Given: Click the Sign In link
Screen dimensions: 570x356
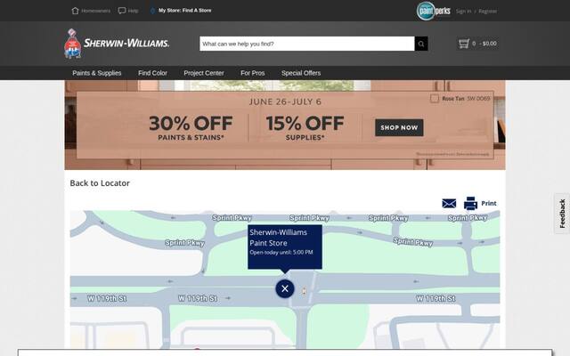Looking at the screenshot, I should tap(463, 12).
